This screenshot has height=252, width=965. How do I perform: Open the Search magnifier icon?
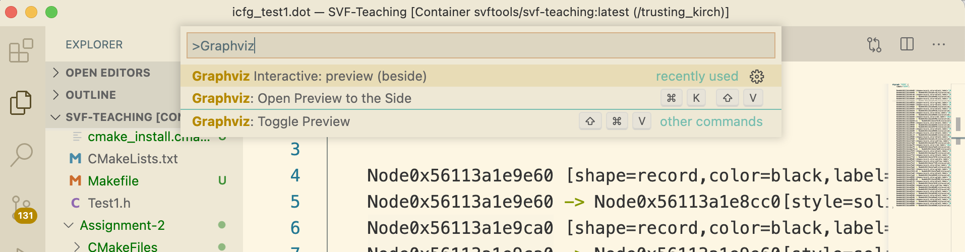point(21,155)
